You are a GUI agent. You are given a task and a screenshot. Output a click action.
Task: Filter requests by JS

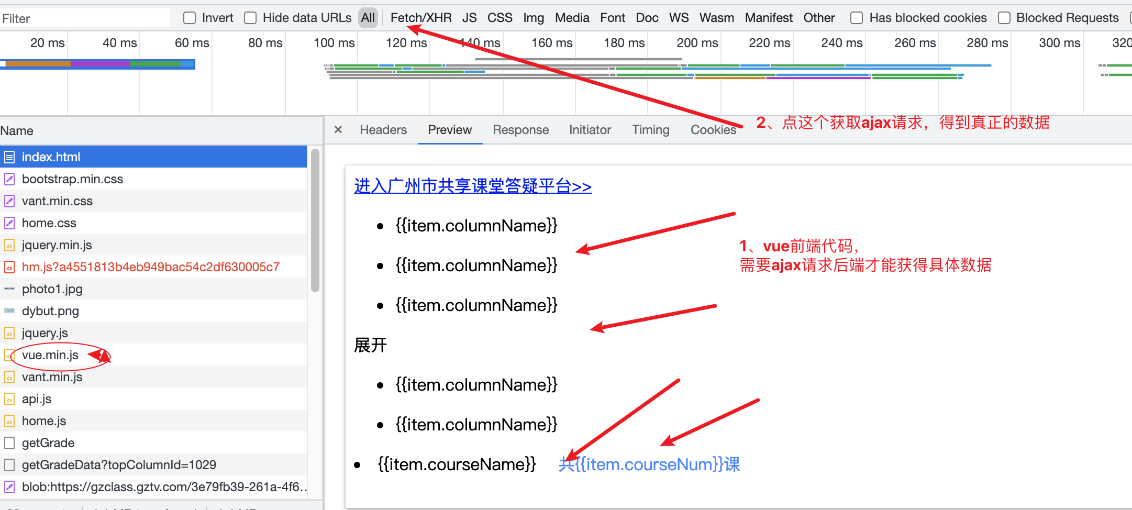point(470,18)
